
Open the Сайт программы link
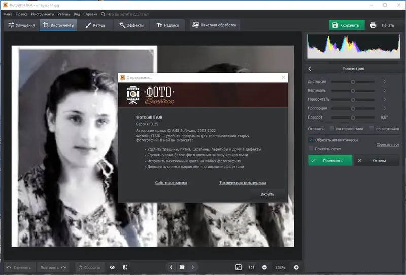171,183
